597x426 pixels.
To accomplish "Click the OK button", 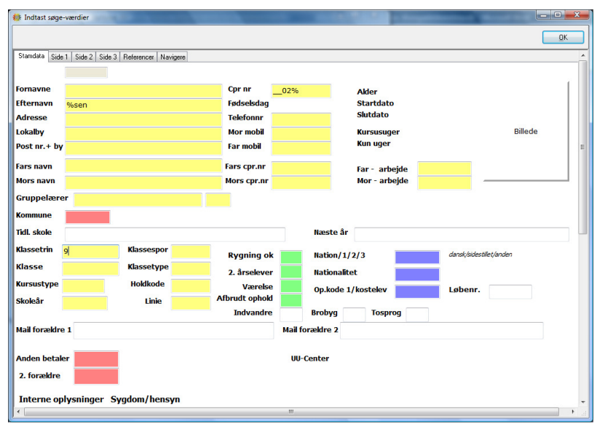I will tap(563, 37).
